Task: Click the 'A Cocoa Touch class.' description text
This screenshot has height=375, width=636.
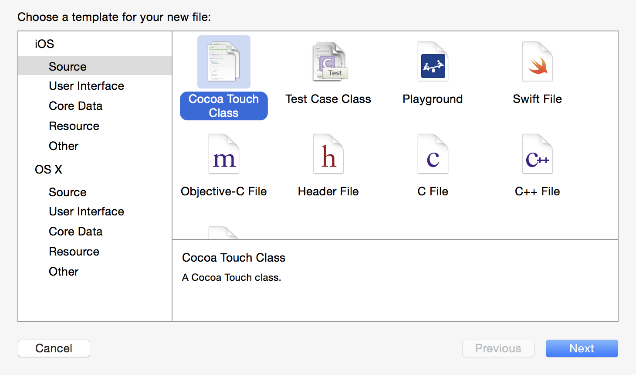Action: pos(232,277)
